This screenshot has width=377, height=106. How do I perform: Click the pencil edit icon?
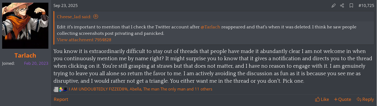(333, 6)
